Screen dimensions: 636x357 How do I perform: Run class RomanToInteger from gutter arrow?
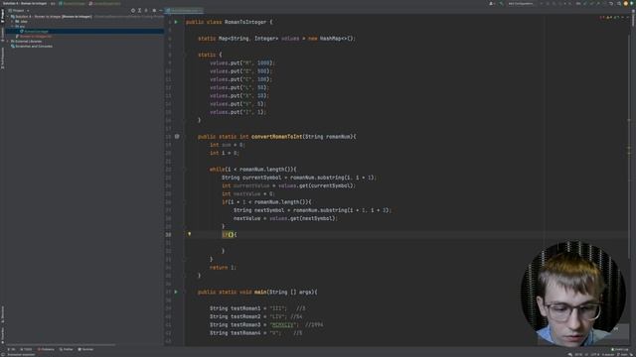click(176, 22)
